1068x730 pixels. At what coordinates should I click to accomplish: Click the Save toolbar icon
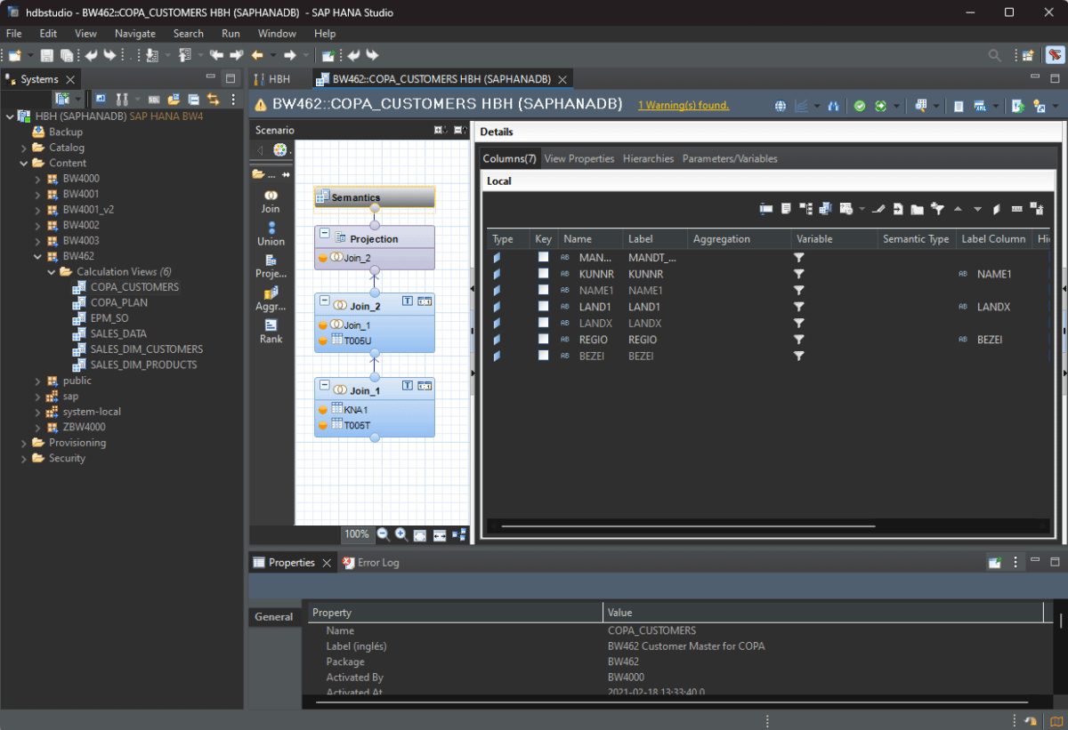click(46, 55)
